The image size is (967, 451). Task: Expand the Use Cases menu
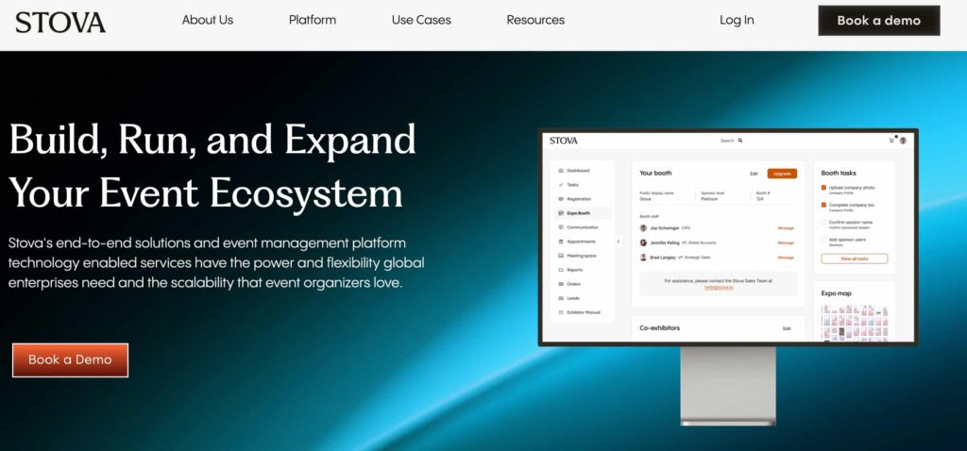tap(421, 20)
